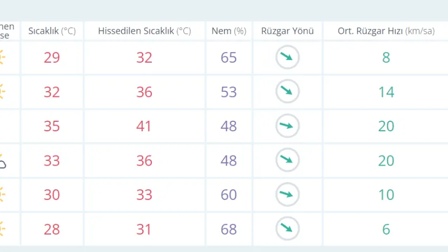Click wind direction icon in the 33°C row
This screenshot has height=252, width=448.
click(287, 160)
